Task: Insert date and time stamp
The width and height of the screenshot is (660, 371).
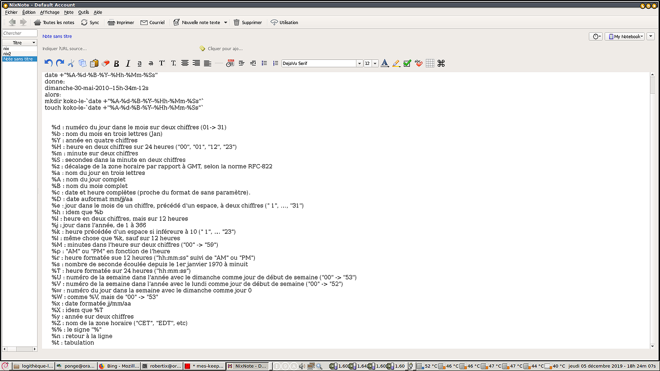Action: pos(230,63)
